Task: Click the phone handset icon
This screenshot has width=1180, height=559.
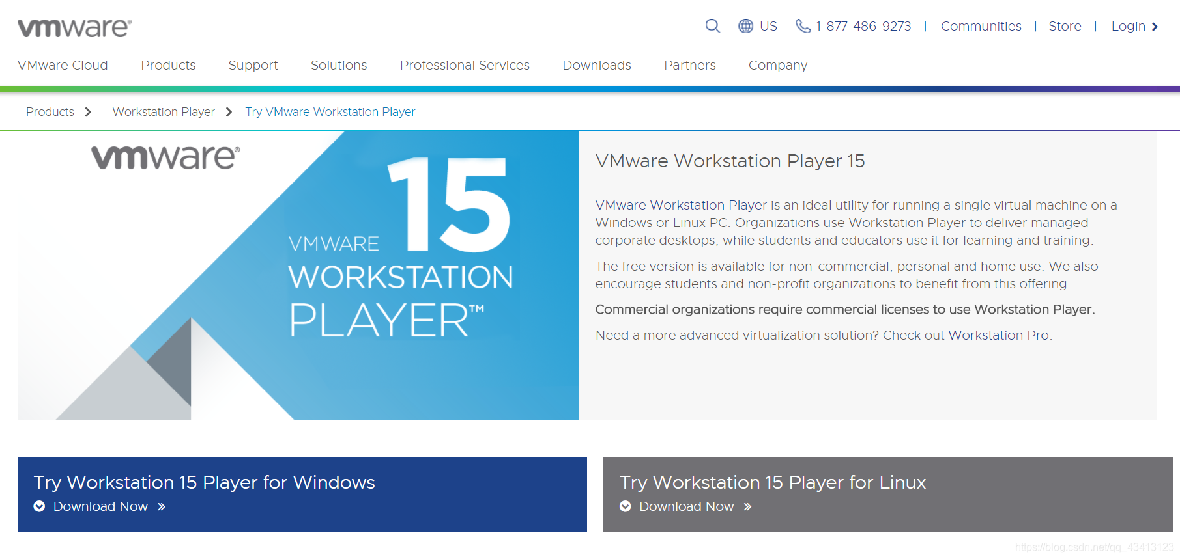Action: 803,26
